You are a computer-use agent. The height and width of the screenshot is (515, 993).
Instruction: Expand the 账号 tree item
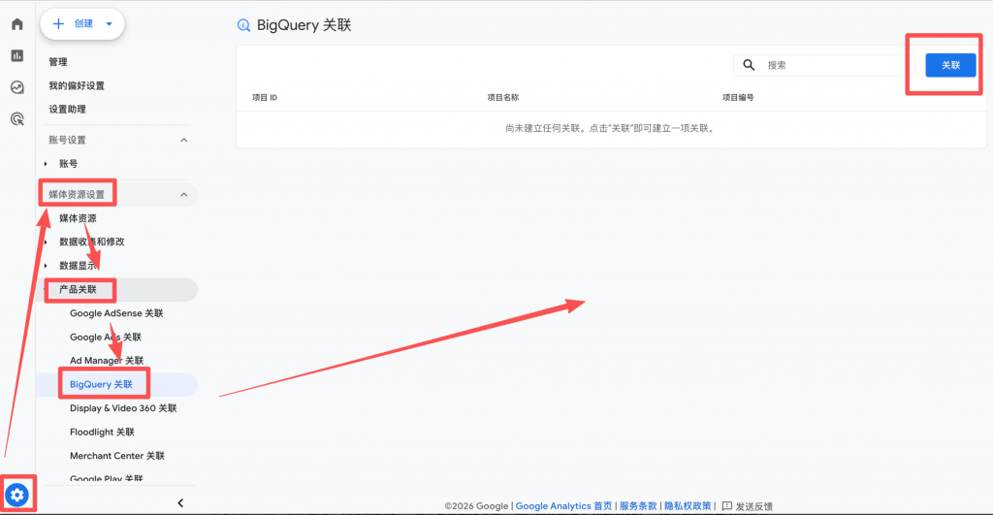[46, 164]
